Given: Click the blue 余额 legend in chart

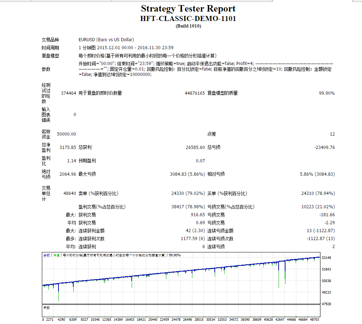Looking at the screenshot, I should tap(47, 255).
